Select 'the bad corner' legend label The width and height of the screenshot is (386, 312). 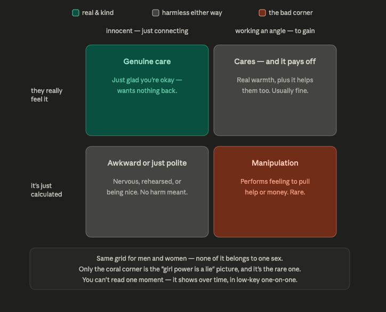291,13
